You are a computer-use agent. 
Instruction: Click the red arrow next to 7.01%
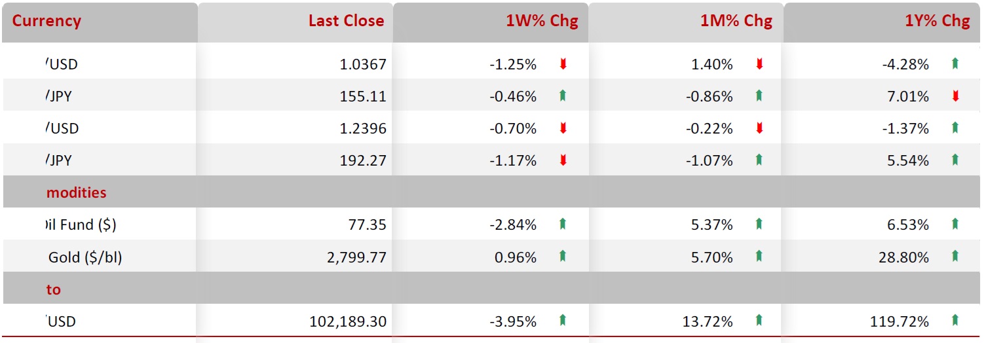point(955,96)
